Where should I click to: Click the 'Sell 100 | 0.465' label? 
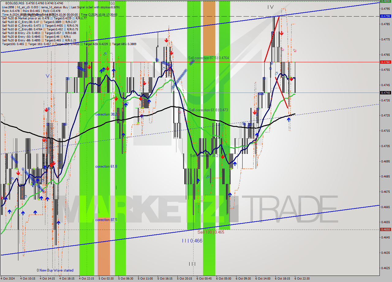[x=211, y=232]
